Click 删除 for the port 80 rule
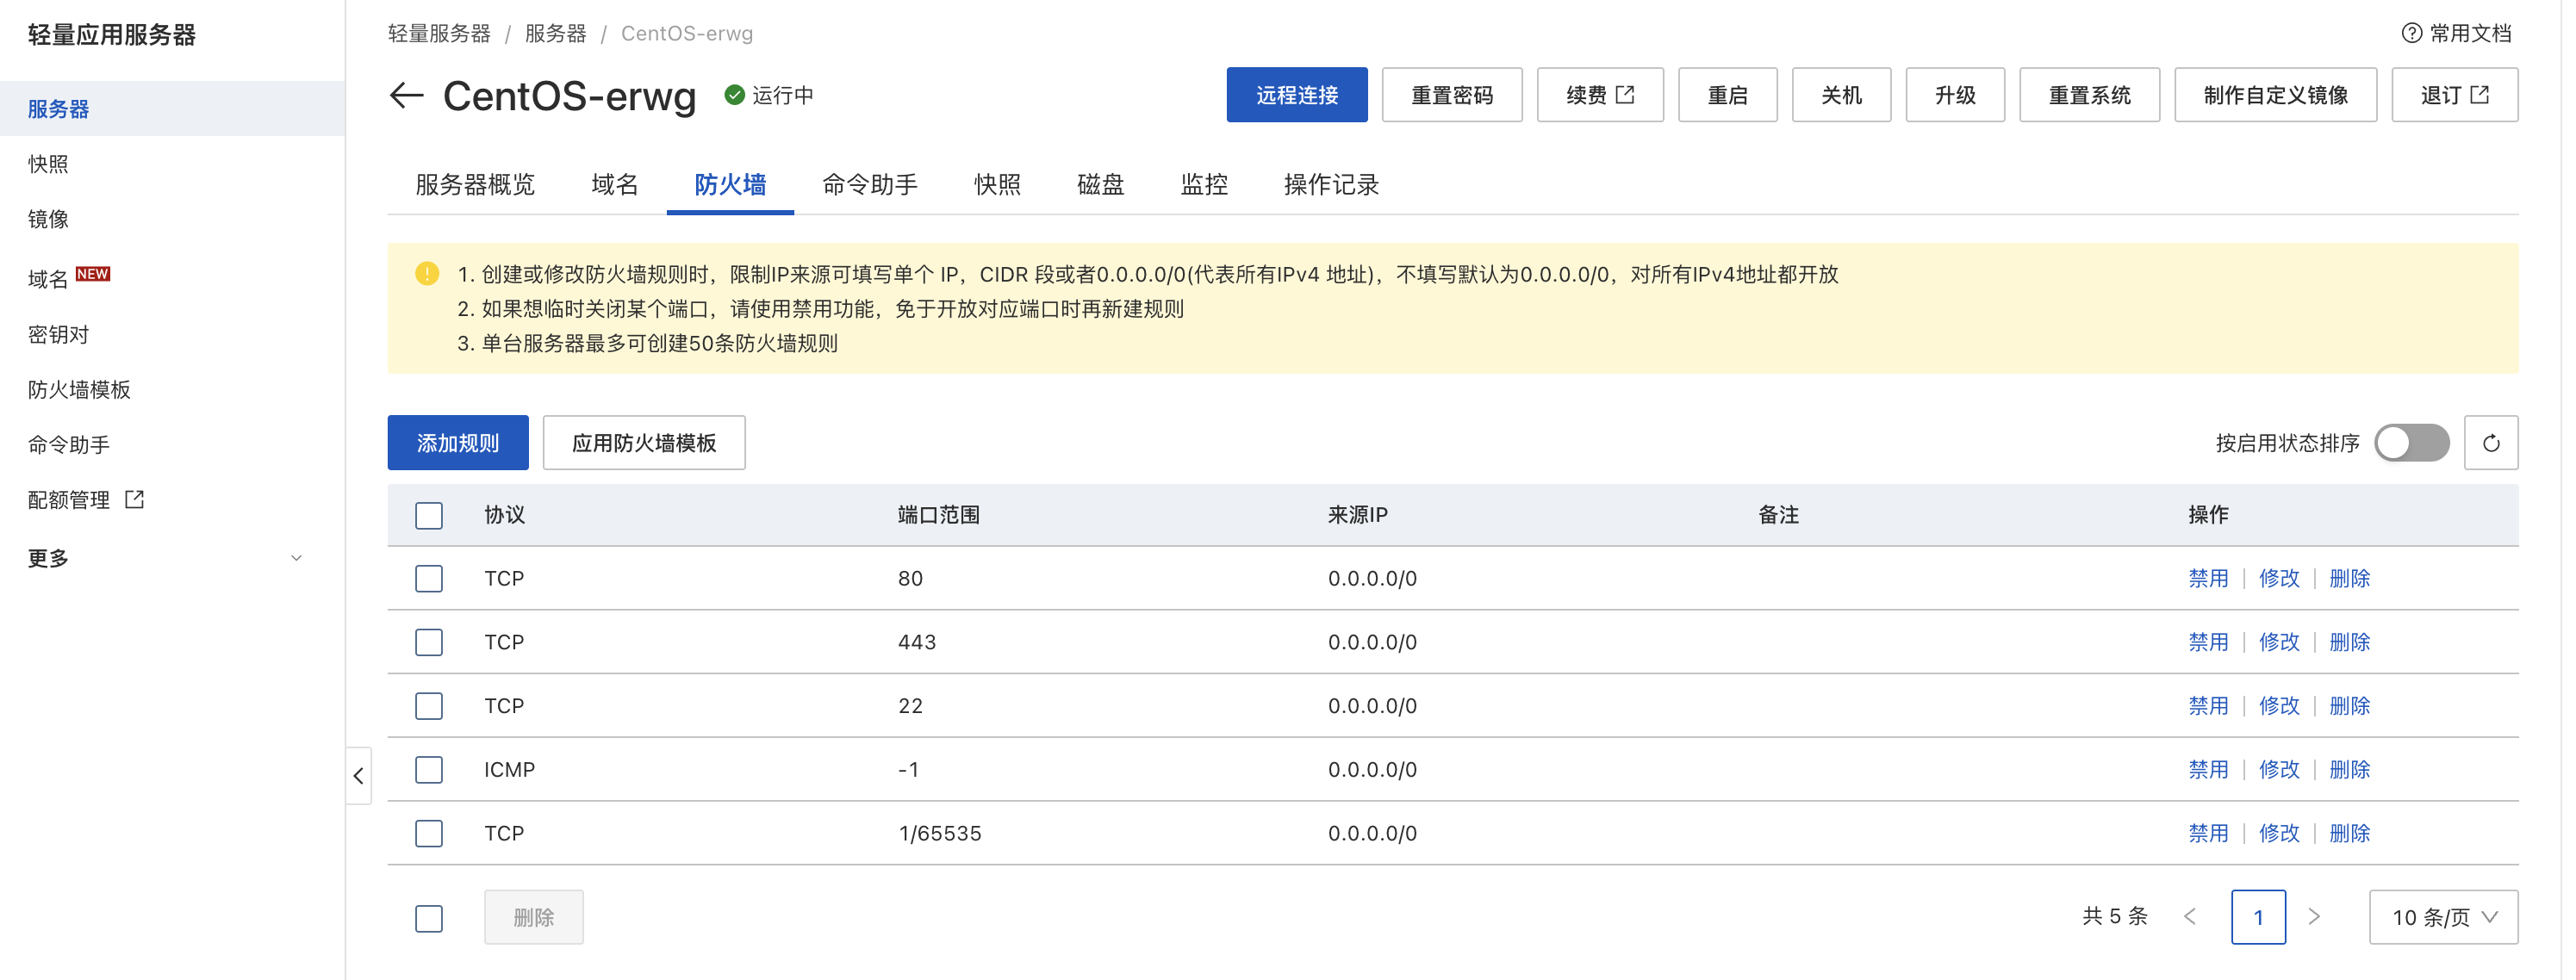Screen dimensions: 2576x980 (x=2350, y=578)
